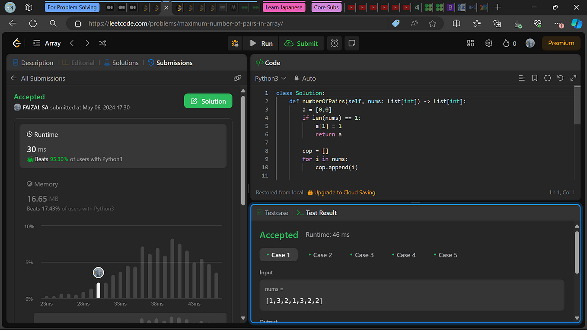Open the Array problem list
The height and width of the screenshot is (330, 587).
47,43
